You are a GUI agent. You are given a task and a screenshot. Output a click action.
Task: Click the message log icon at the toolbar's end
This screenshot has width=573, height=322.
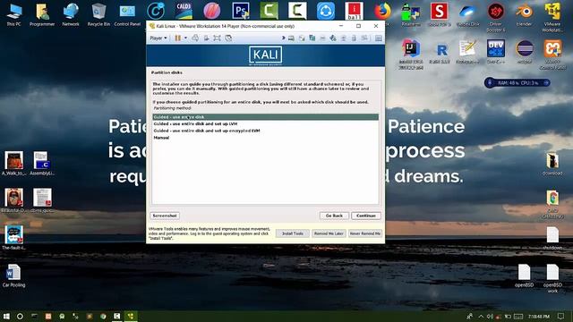[379, 38]
